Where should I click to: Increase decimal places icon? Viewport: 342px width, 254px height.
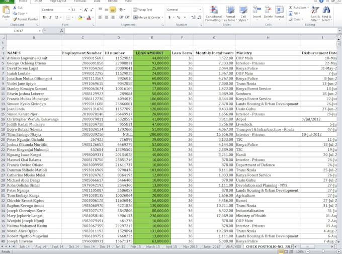tap(193, 18)
